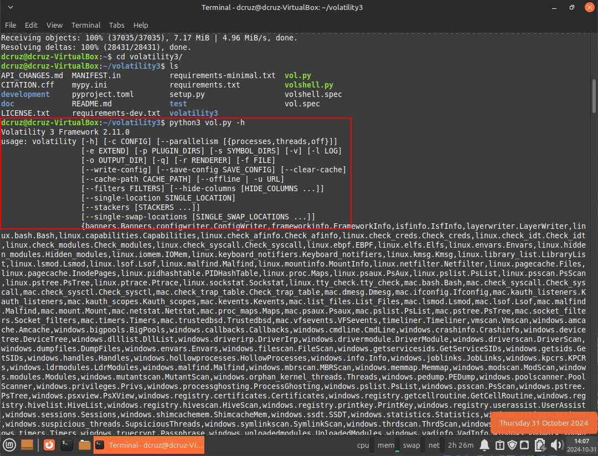Click MANIFEST.in in the ls listing

(x=96, y=75)
